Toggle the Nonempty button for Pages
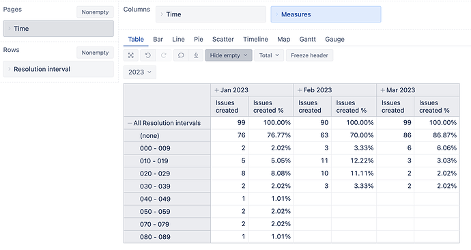 tap(95, 12)
